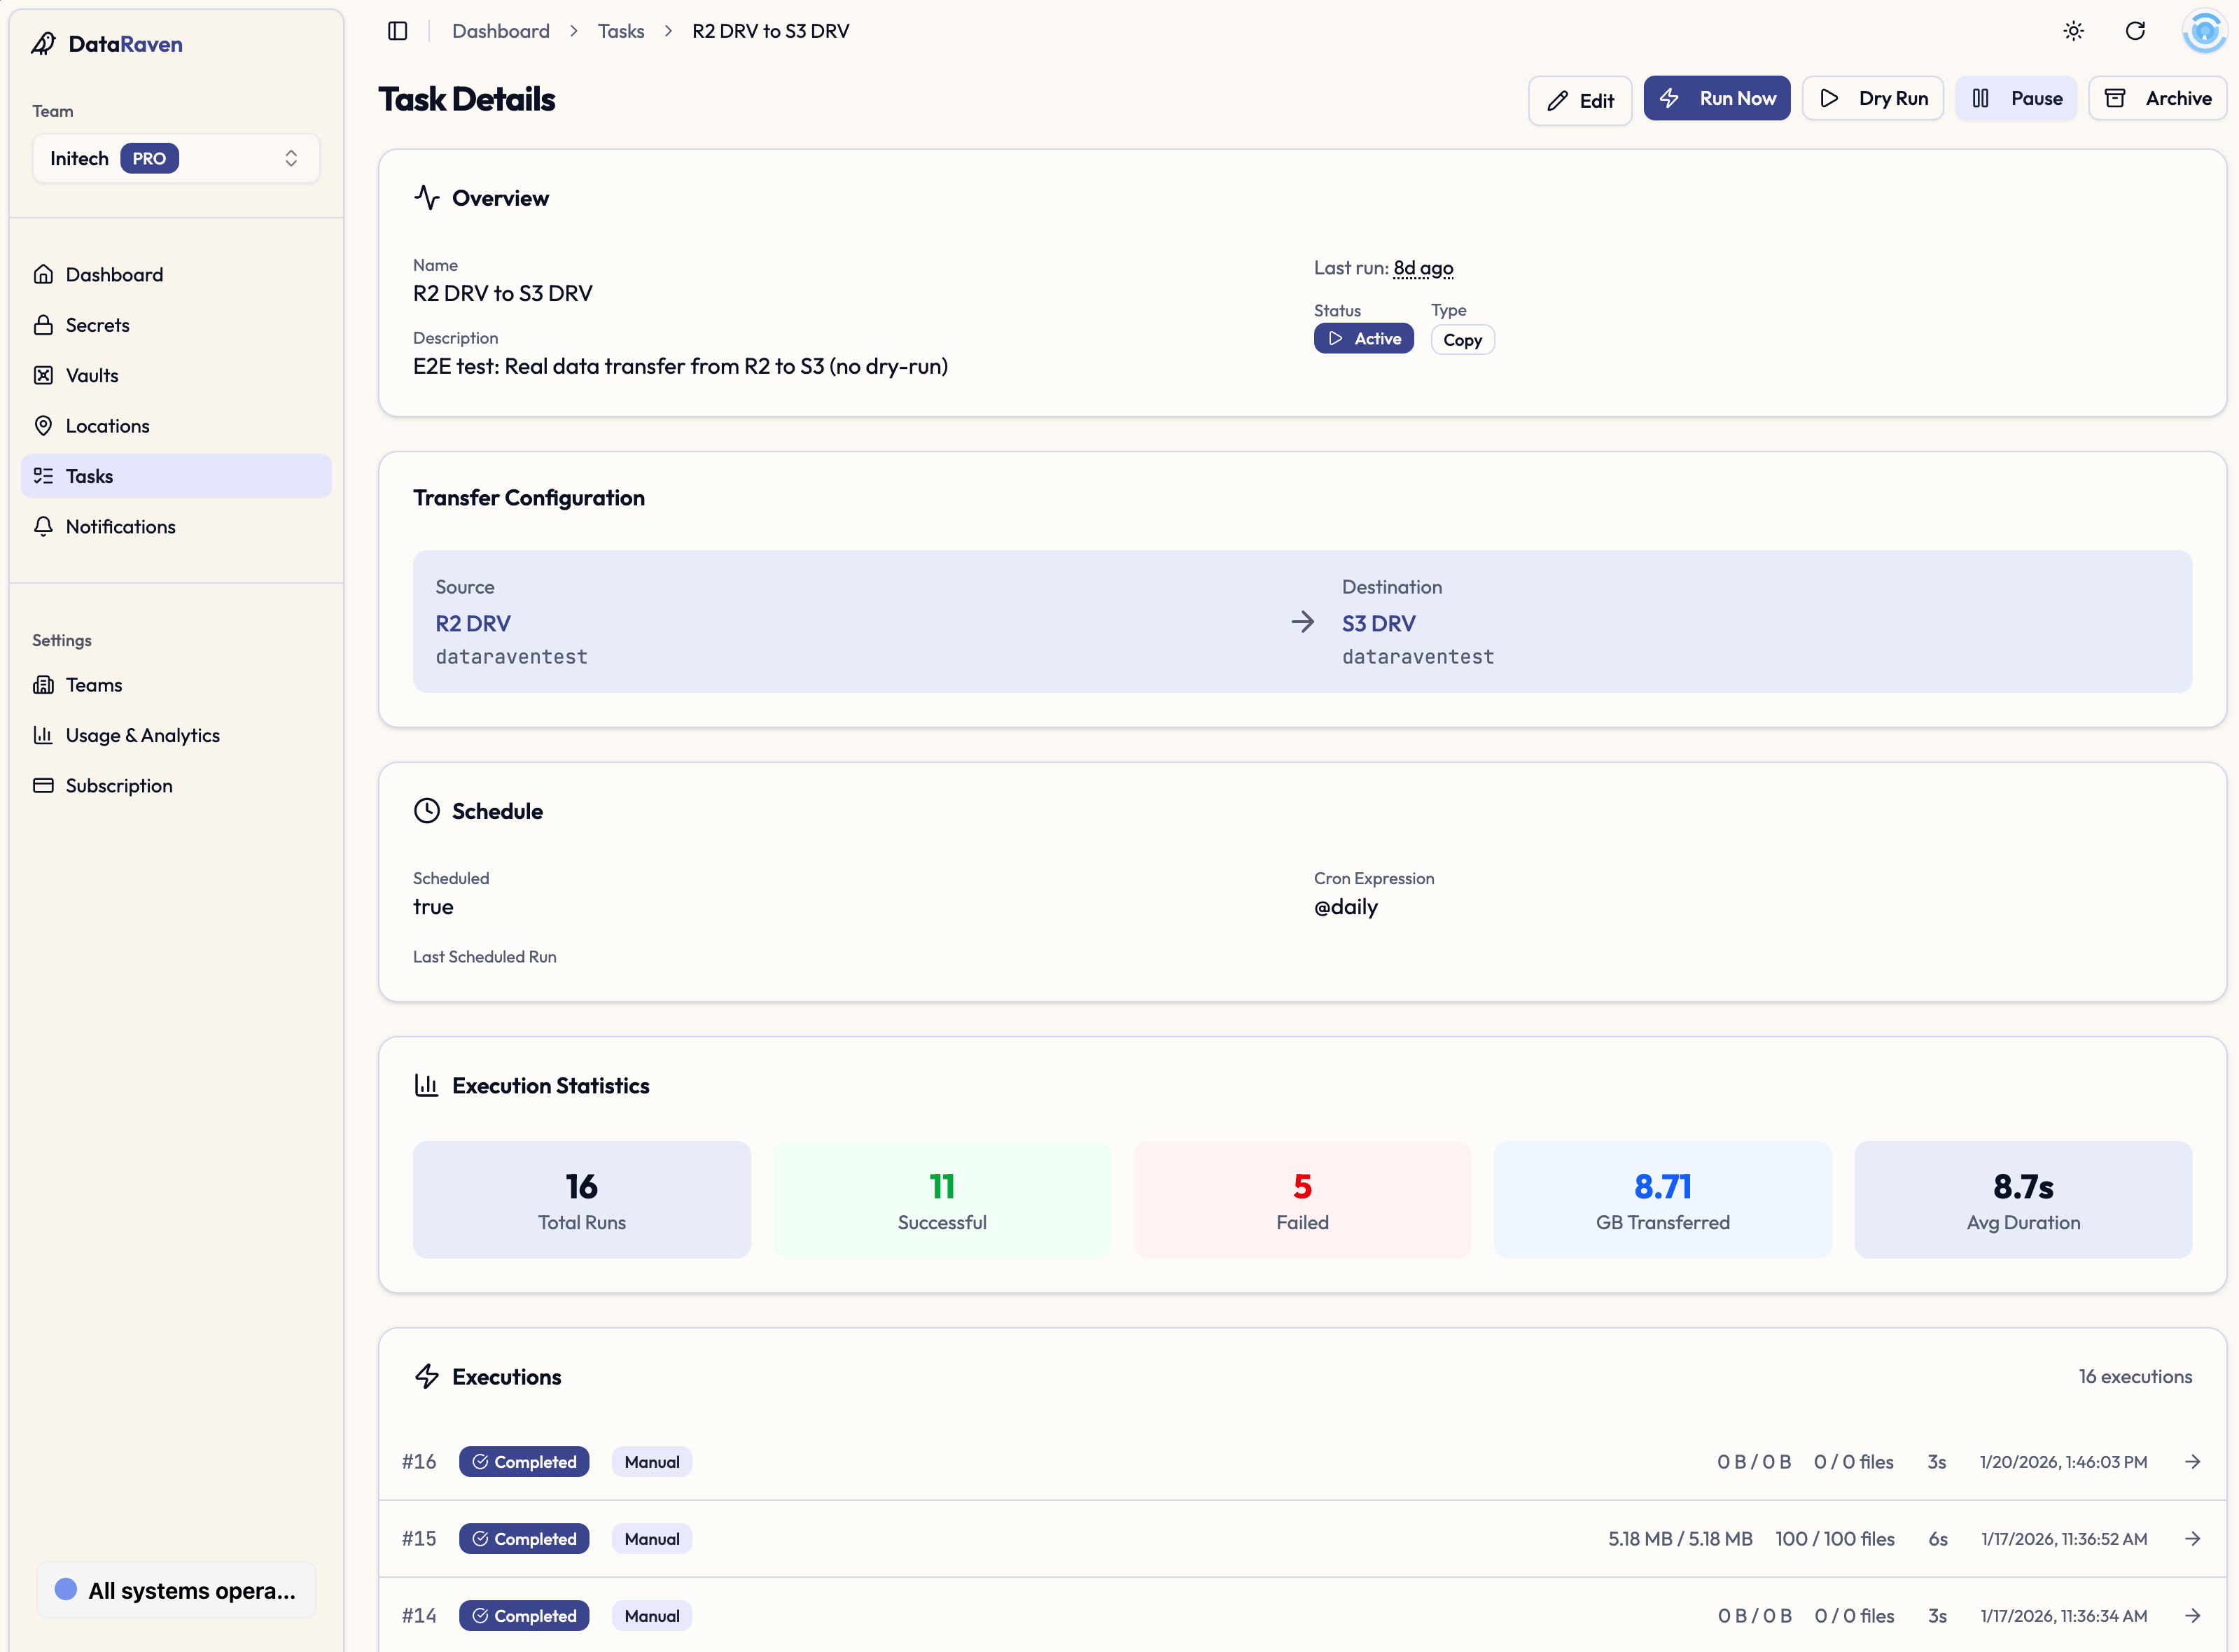Viewport: 2239px width, 1652px height.
Task: Open execution #16 details arrow
Action: (x=2192, y=1462)
